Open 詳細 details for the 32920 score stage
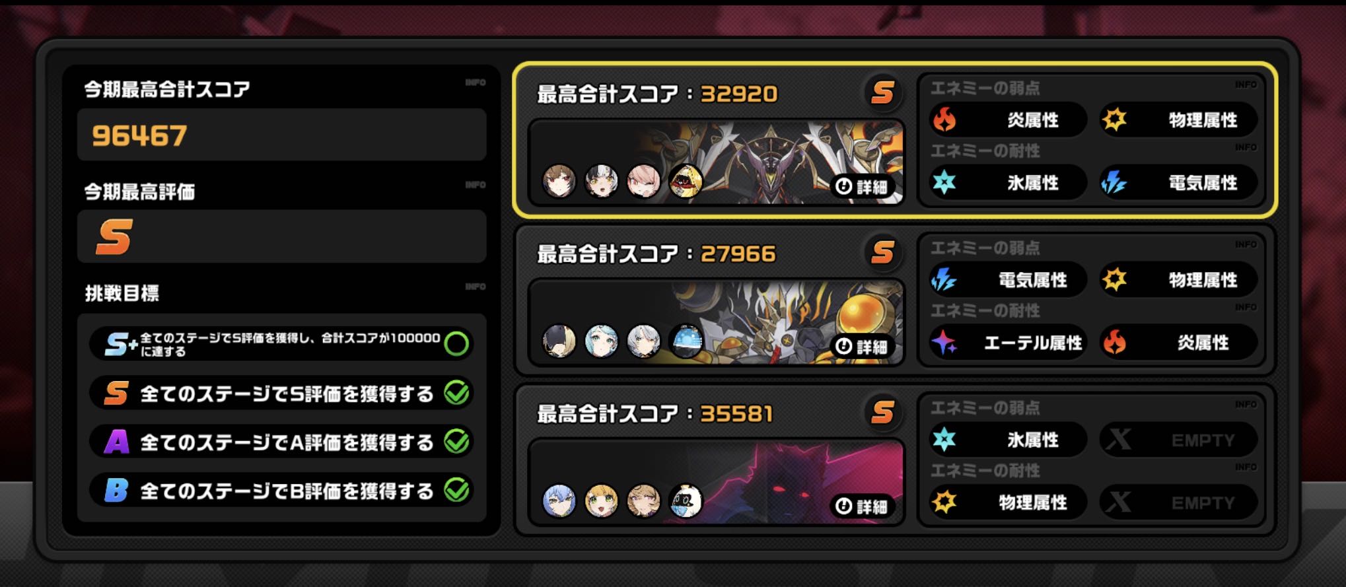 tap(862, 186)
